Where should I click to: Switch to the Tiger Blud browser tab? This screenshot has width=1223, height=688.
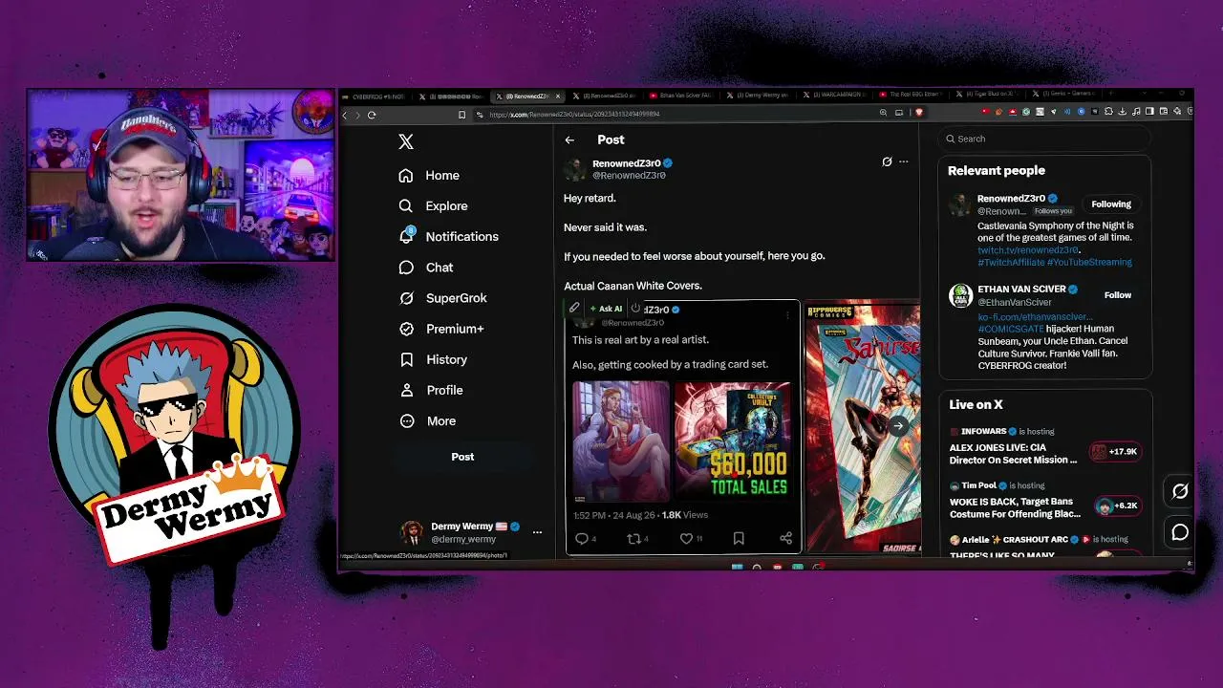(987, 96)
